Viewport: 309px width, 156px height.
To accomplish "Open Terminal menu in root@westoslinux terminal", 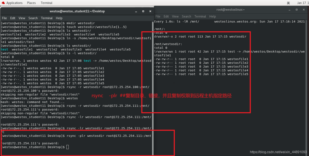I will (200, 17).
